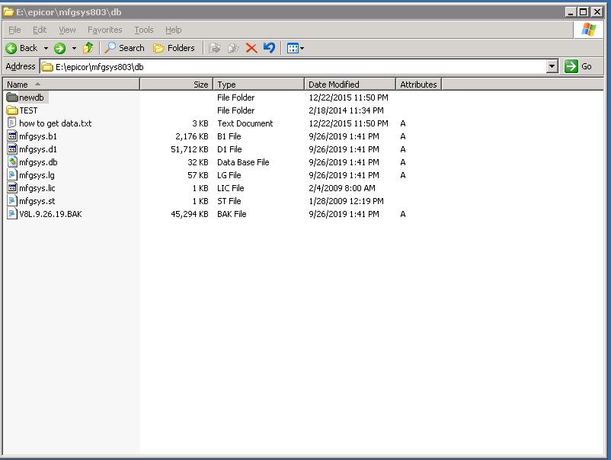The image size is (611, 460).
Task: Select the newdb folder icon
Action: 12,97
